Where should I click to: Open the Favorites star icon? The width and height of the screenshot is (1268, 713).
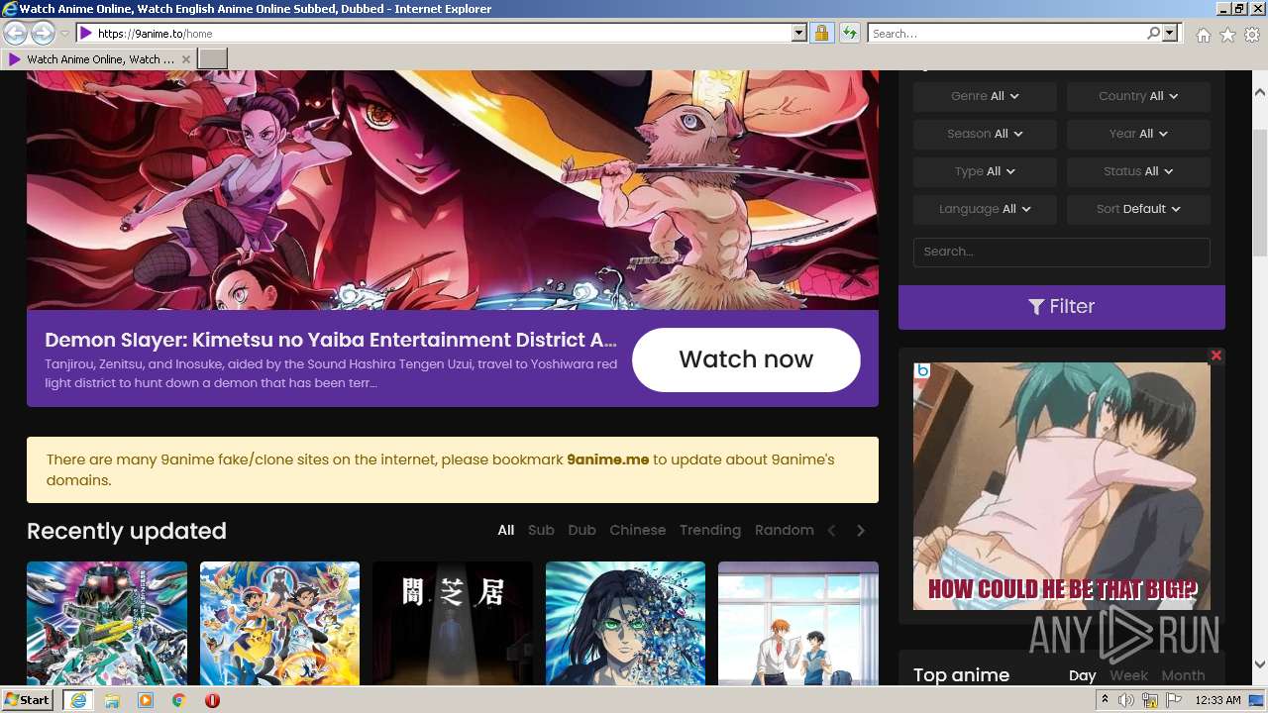(1227, 35)
